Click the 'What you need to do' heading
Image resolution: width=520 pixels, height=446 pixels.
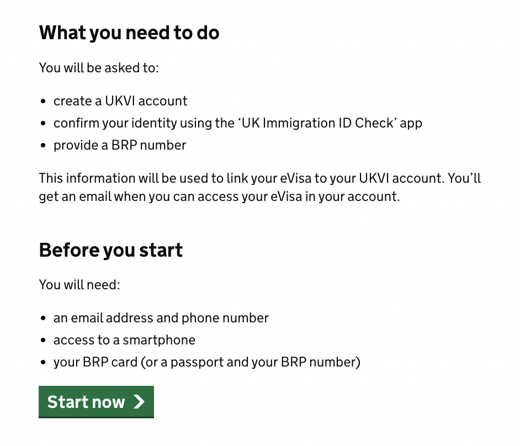tap(129, 33)
